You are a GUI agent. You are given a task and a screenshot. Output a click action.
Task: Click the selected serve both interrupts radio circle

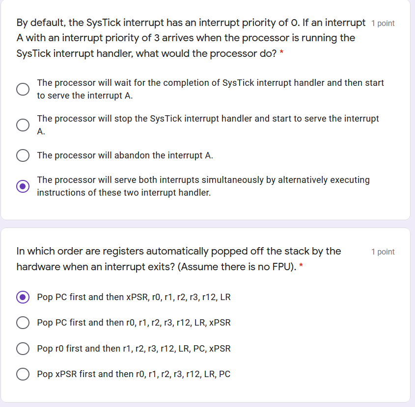tap(23, 186)
